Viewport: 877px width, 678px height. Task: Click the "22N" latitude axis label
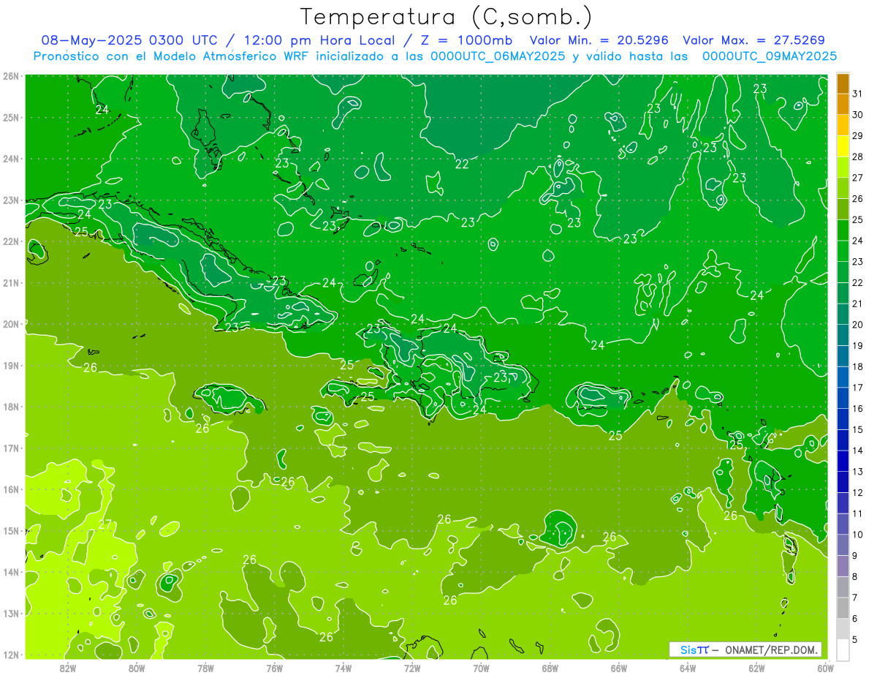(11, 241)
